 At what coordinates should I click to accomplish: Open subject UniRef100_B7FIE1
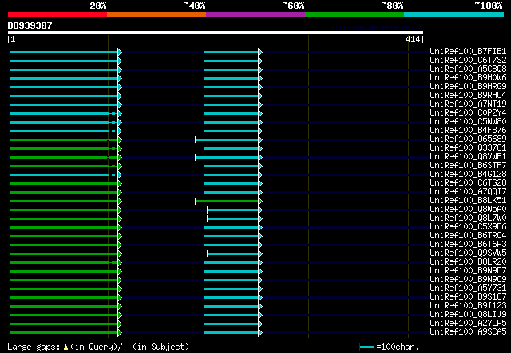pos(469,52)
